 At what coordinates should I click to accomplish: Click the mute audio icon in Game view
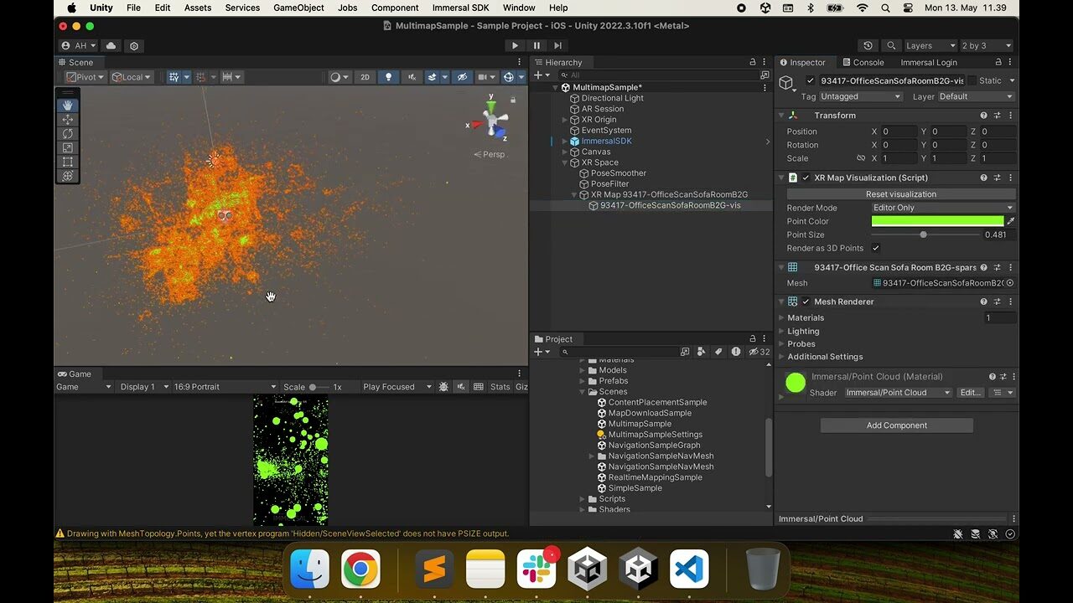(461, 387)
